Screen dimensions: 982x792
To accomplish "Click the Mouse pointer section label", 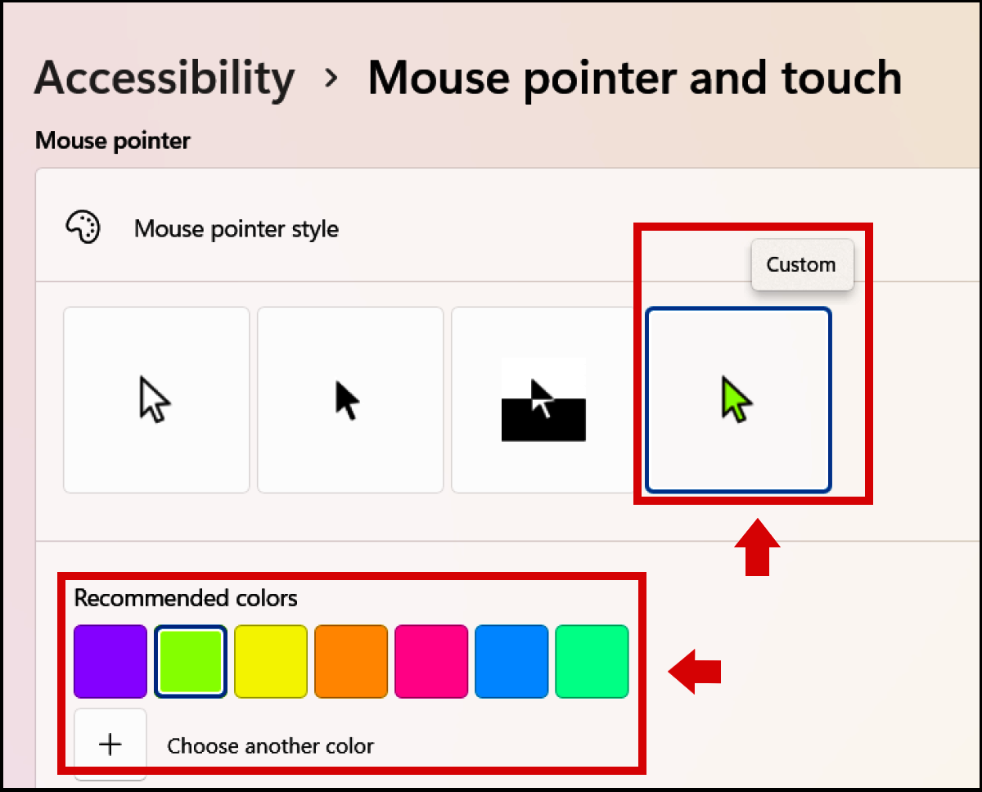I will click(x=111, y=140).
